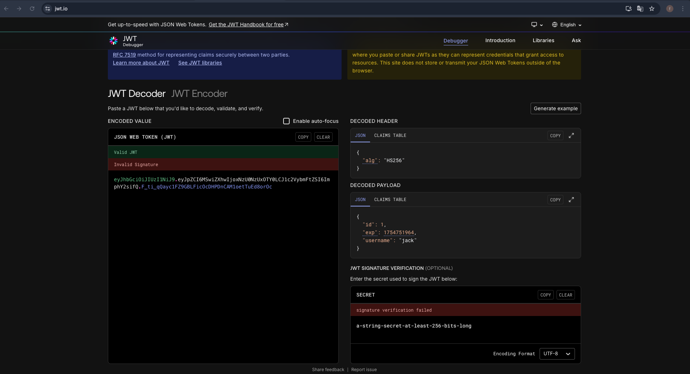The image size is (690, 374).
Task: Open the Introduction nav item
Action: [x=500, y=40]
